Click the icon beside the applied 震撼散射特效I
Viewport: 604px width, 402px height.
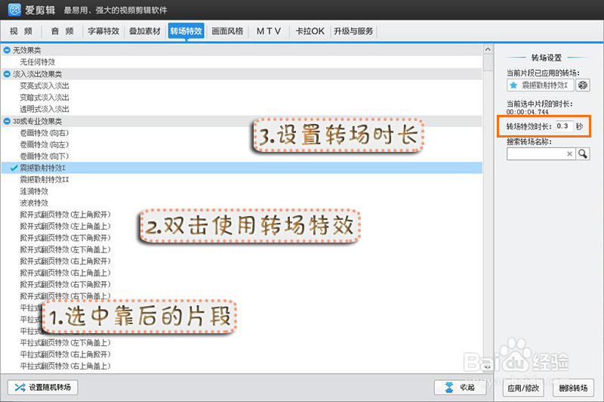pyautogui.click(x=582, y=85)
